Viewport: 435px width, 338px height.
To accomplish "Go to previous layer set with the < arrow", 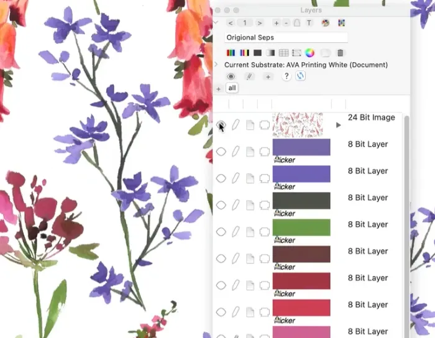I will point(231,23).
